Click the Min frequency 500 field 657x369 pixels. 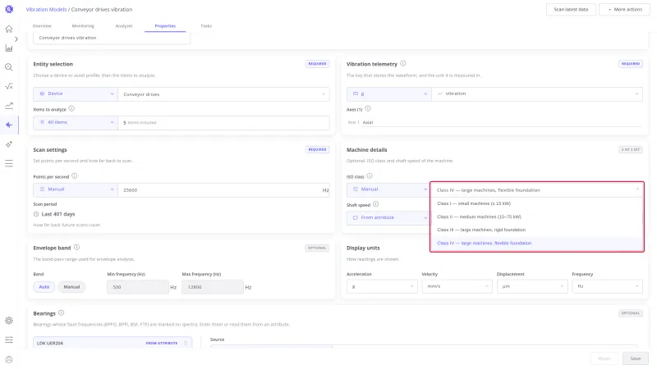click(138, 287)
